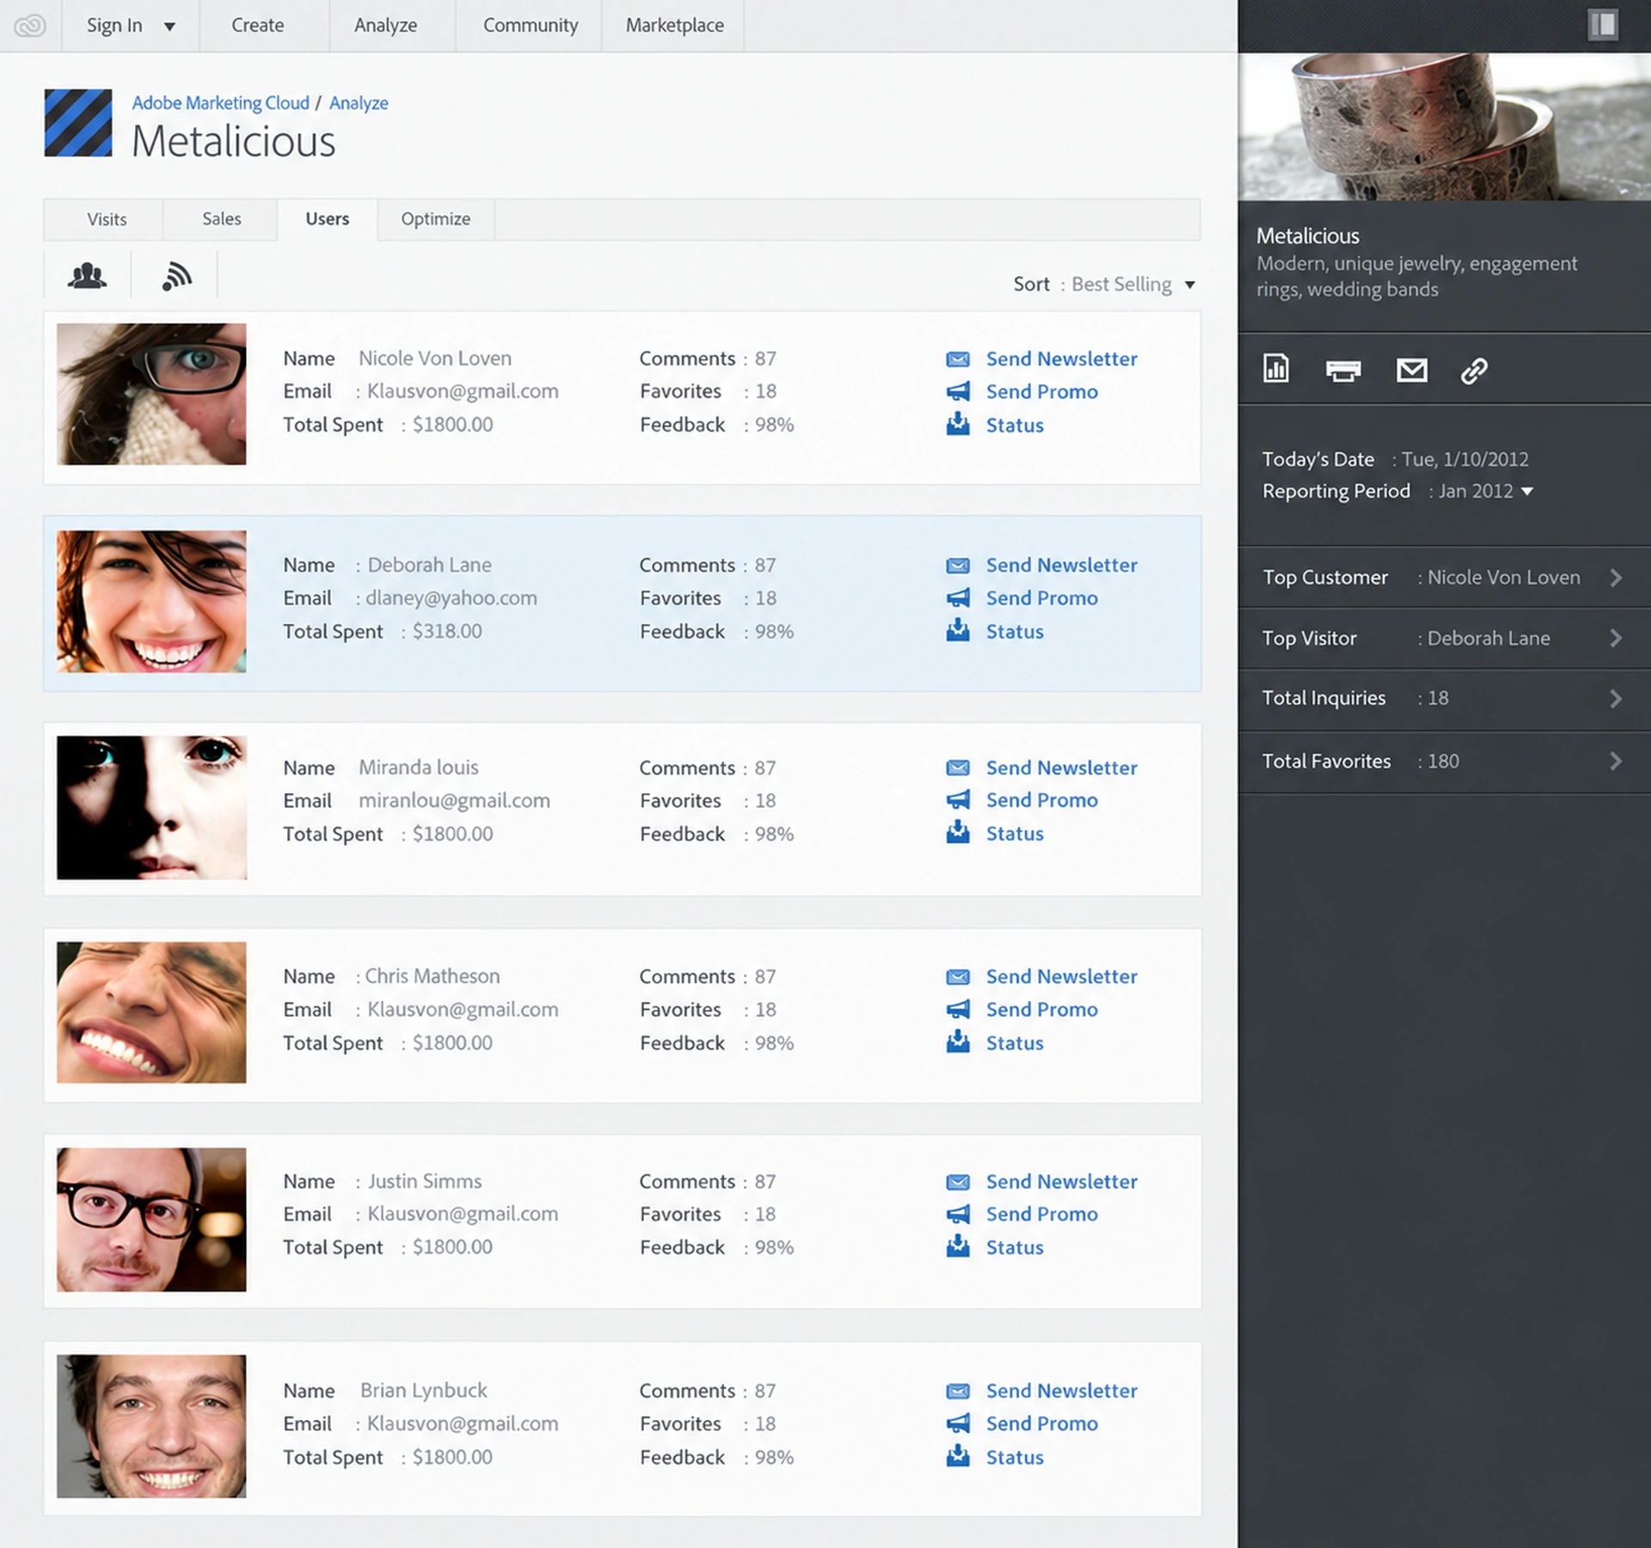This screenshot has height=1548, width=1651.
Task: Click status icon for Deborah Lane
Action: 957,630
